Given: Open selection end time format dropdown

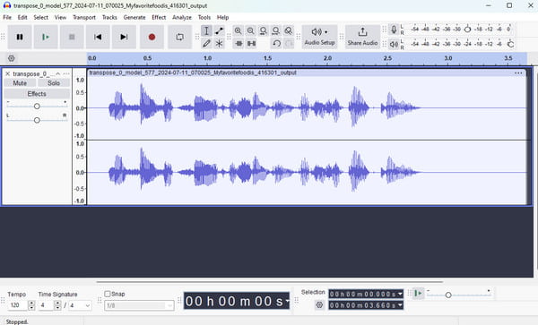Looking at the screenshot, I should tap(400, 304).
